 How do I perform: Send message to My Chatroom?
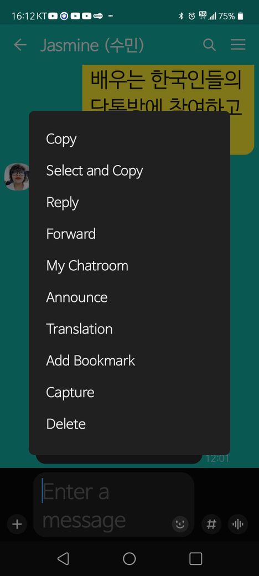[x=129, y=266]
